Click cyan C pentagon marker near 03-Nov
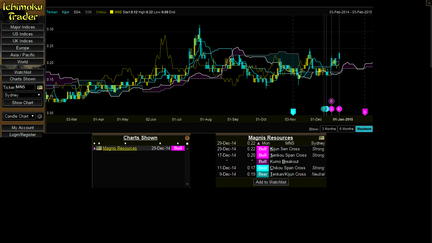Image resolution: width=432 pixels, height=243 pixels. [x=293, y=112]
